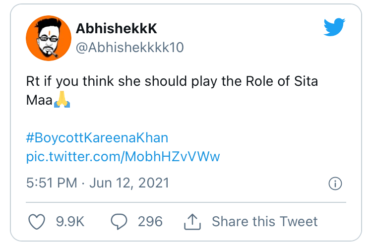Click the word Maa in tweet

(39, 100)
